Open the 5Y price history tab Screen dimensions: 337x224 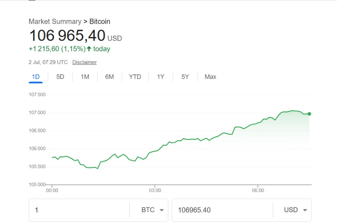[x=185, y=77]
